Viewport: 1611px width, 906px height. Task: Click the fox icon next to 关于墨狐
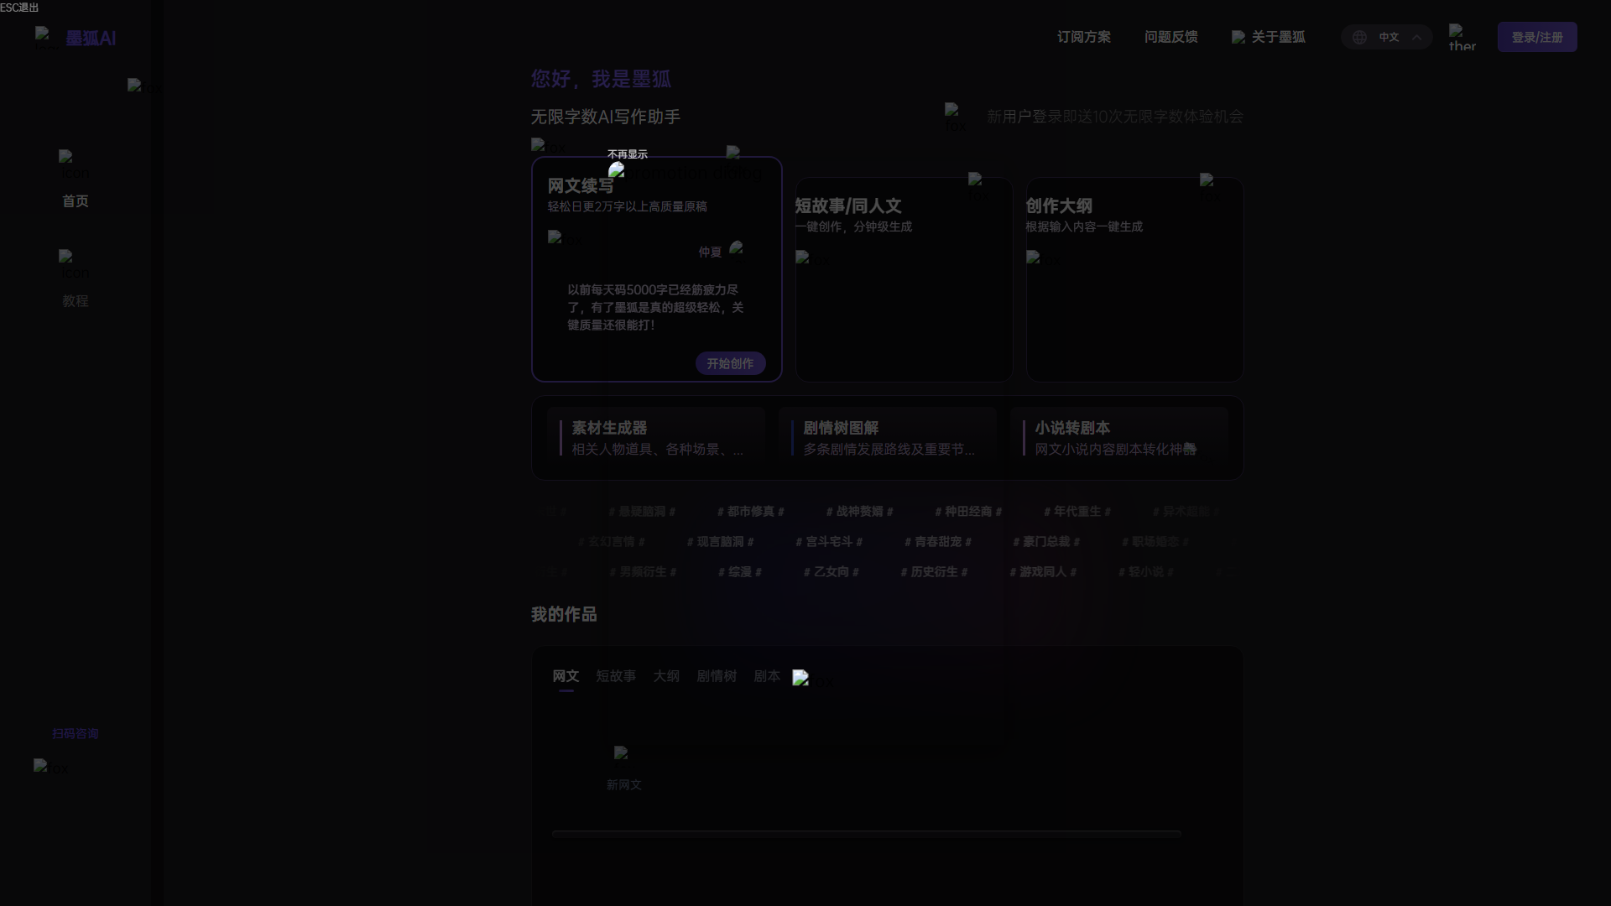click(1238, 37)
